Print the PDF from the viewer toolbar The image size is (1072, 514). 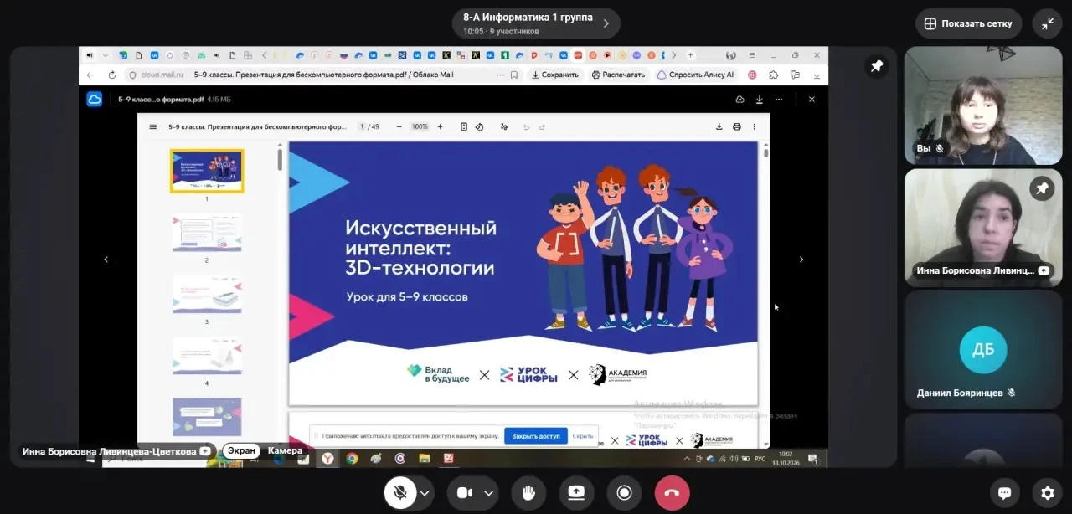tap(737, 127)
